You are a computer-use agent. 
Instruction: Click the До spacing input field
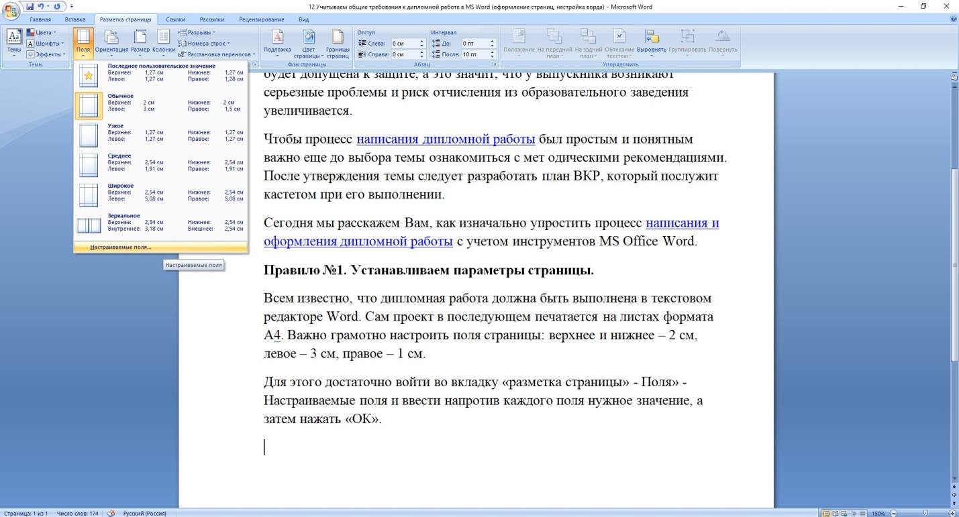[x=474, y=43]
